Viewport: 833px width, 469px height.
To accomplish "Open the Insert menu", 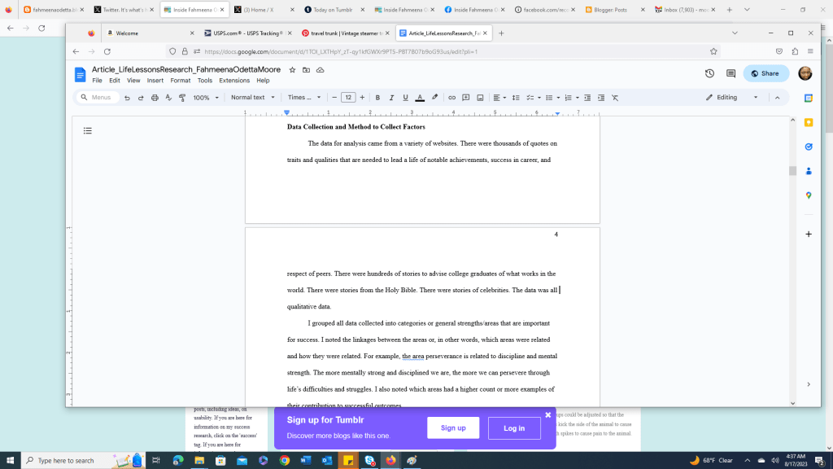I will coord(155,80).
